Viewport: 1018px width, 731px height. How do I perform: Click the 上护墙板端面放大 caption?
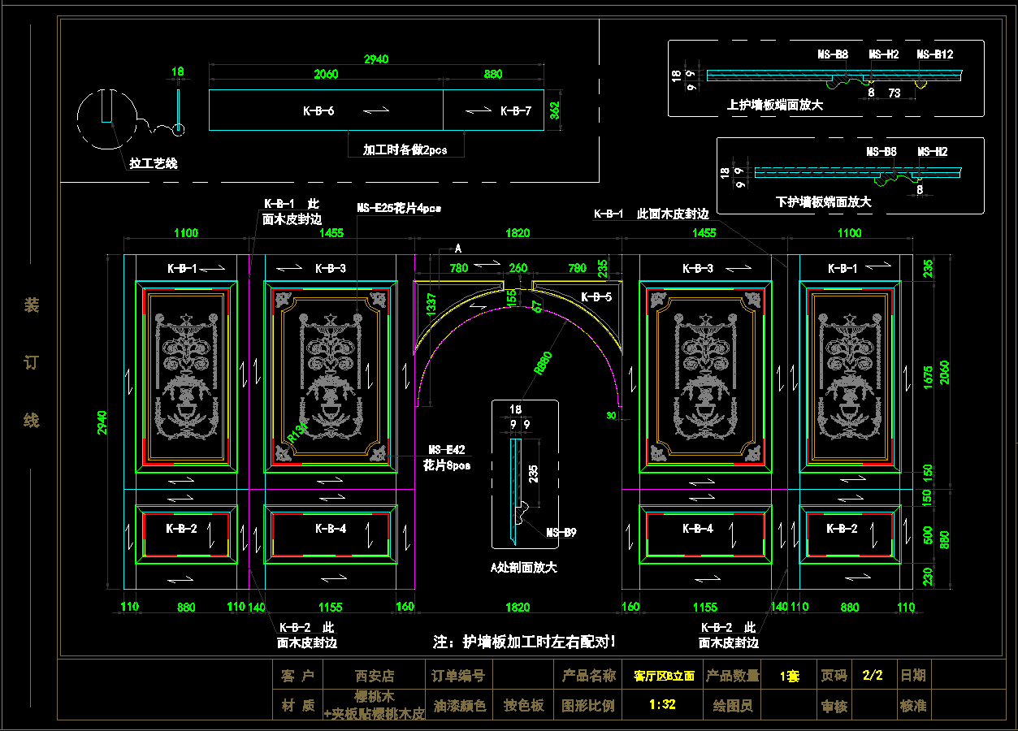pos(774,105)
